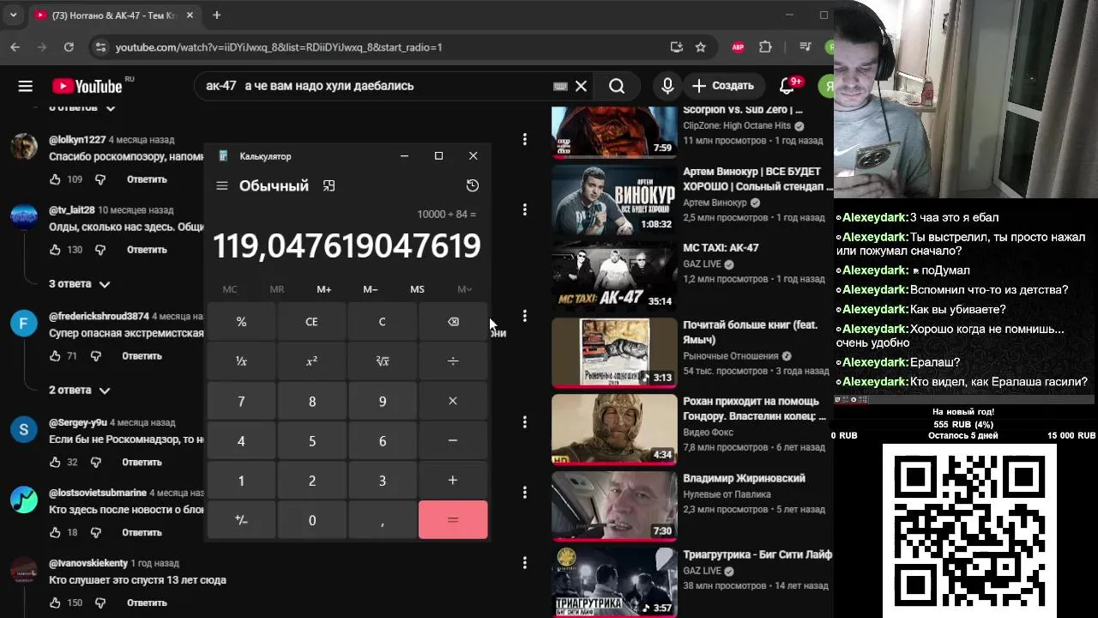This screenshot has width=1098, height=618.
Task: Click calculator MS memory store
Action: point(417,289)
